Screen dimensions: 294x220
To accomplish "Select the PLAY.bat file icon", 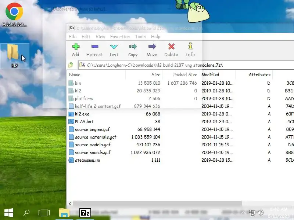I will [x=71, y=122].
